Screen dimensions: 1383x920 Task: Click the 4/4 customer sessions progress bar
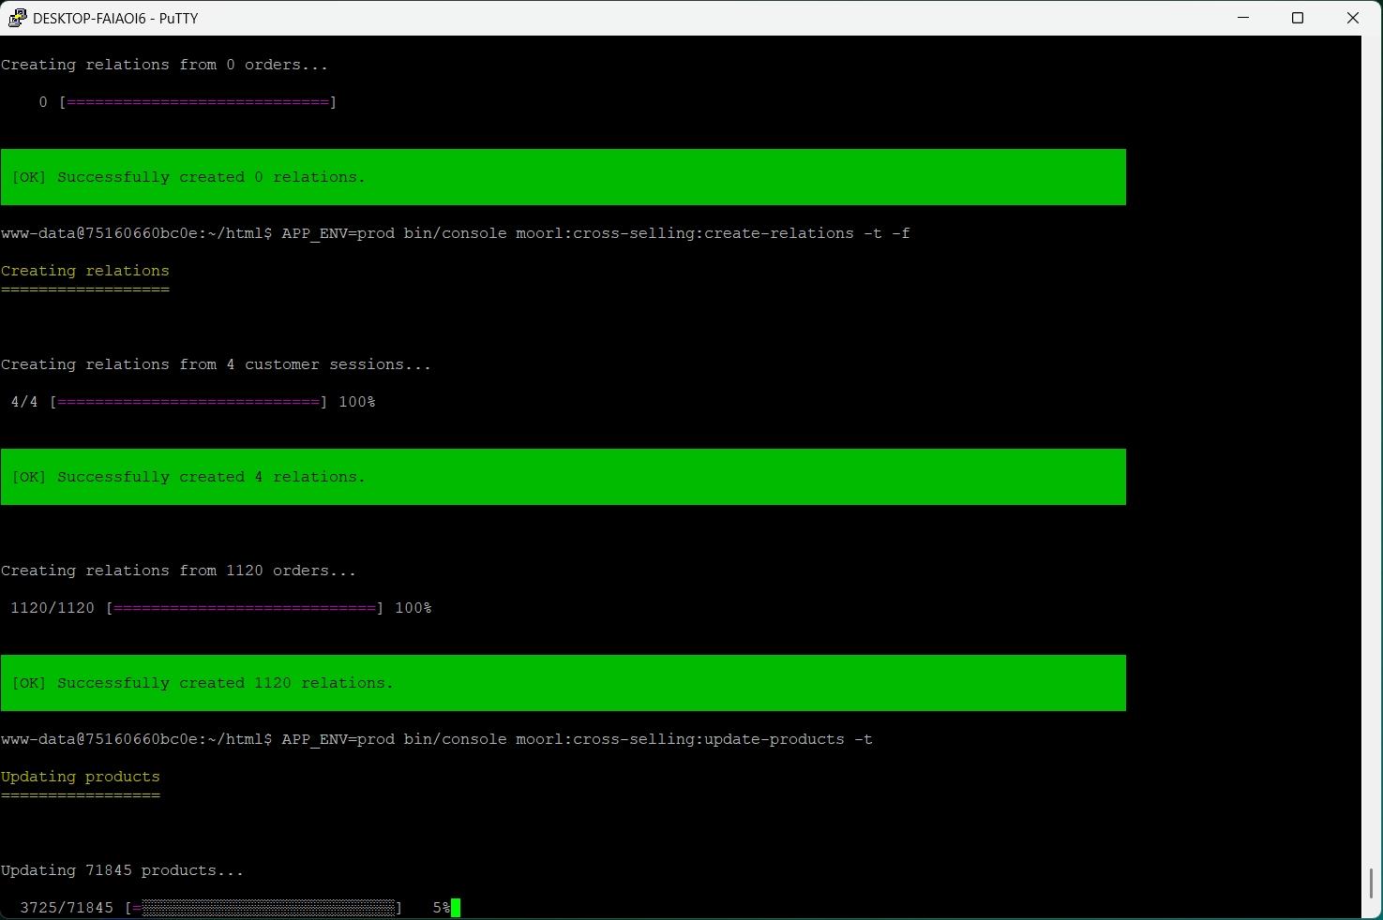pos(188,401)
